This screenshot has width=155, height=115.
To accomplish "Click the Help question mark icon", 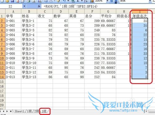I will point(112,1).
